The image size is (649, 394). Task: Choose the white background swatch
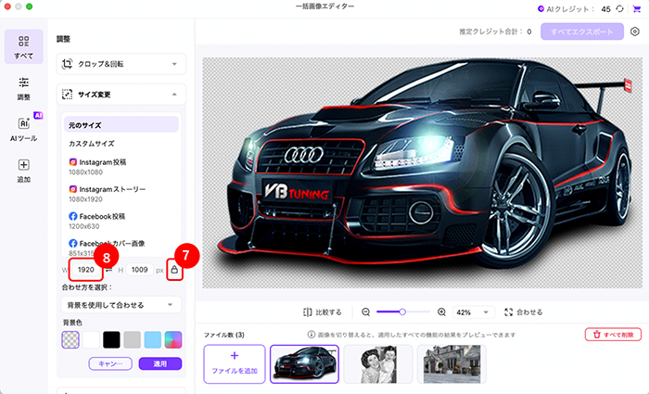[91, 340]
